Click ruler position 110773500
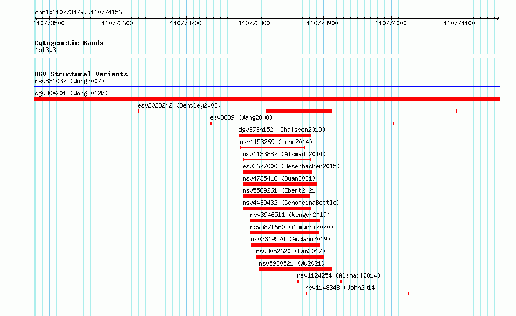 click(49, 23)
